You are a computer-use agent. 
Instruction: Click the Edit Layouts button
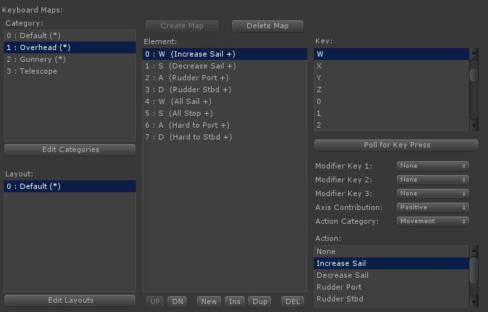70,301
